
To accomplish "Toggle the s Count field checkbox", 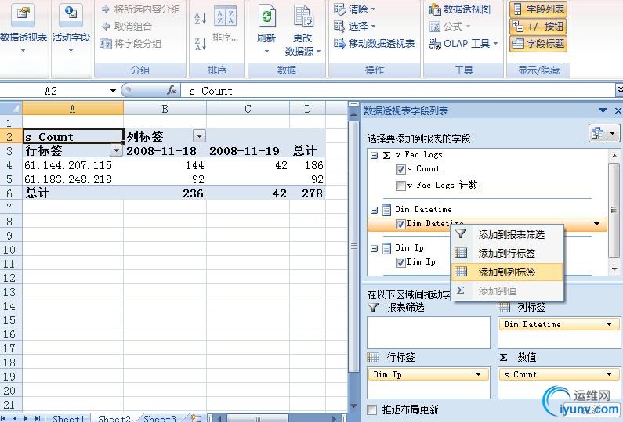I will pyautogui.click(x=400, y=170).
